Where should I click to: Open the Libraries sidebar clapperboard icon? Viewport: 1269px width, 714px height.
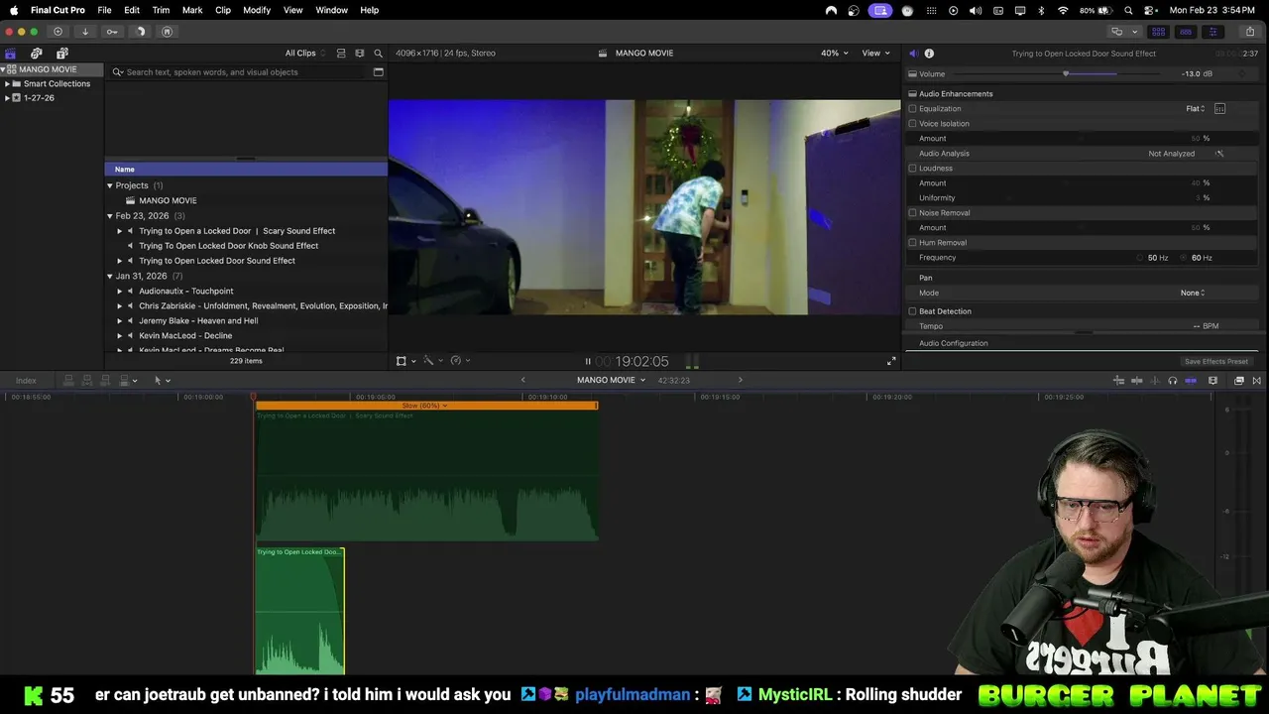tap(11, 53)
